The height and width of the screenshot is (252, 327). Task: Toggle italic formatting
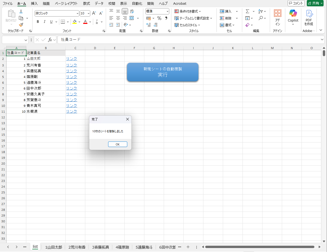click(44, 22)
